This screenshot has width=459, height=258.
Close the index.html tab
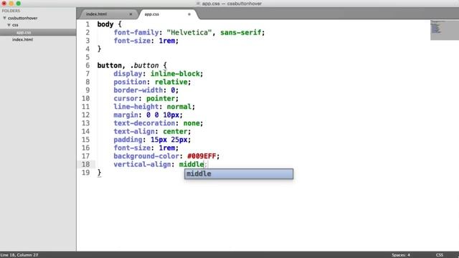(131, 14)
